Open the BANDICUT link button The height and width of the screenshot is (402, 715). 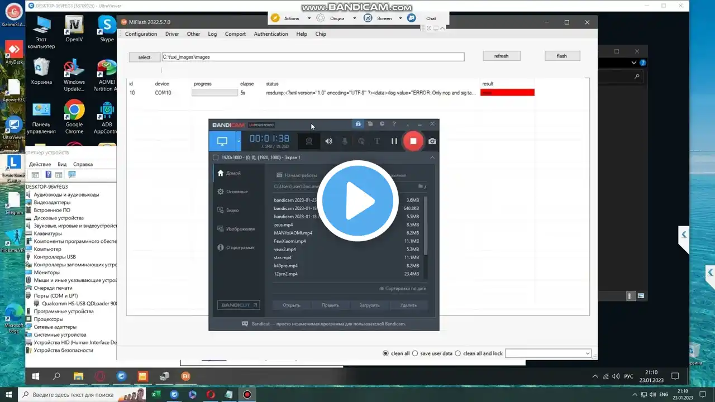click(239, 305)
